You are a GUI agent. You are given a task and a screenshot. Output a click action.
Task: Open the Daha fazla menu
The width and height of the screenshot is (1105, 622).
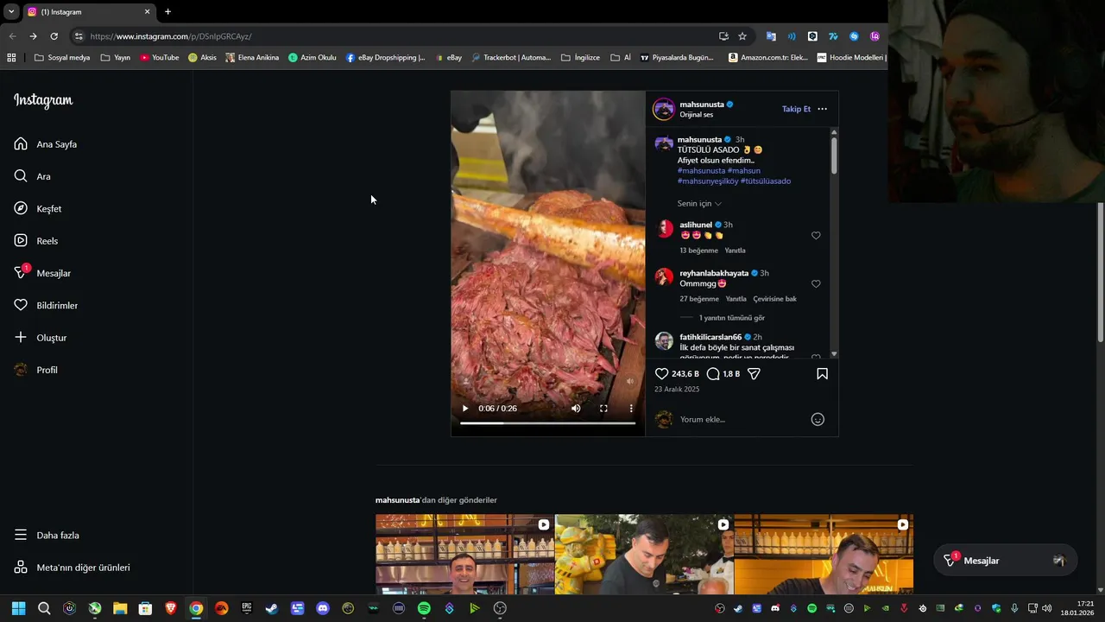(x=47, y=536)
